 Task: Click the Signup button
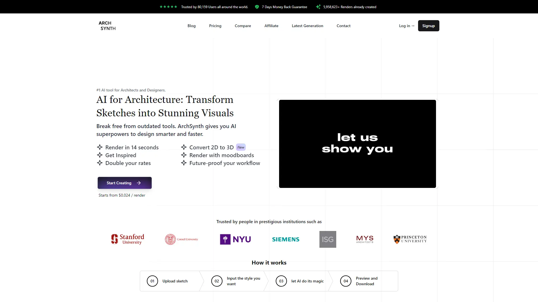tap(428, 25)
